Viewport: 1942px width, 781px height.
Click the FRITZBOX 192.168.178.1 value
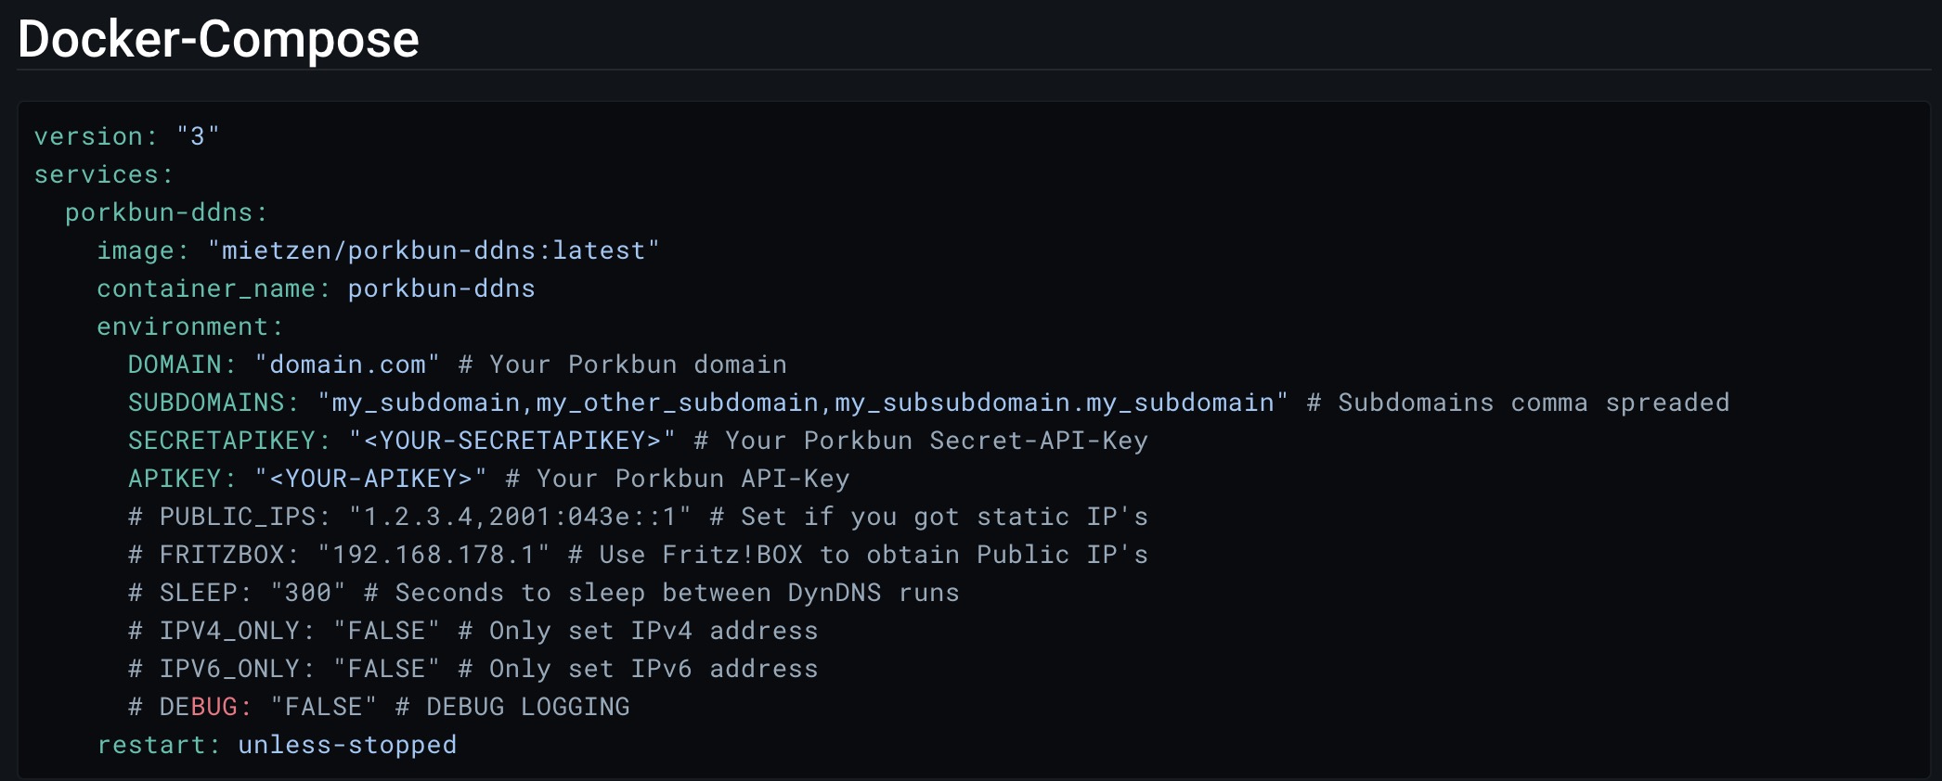pyautogui.click(x=434, y=555)
